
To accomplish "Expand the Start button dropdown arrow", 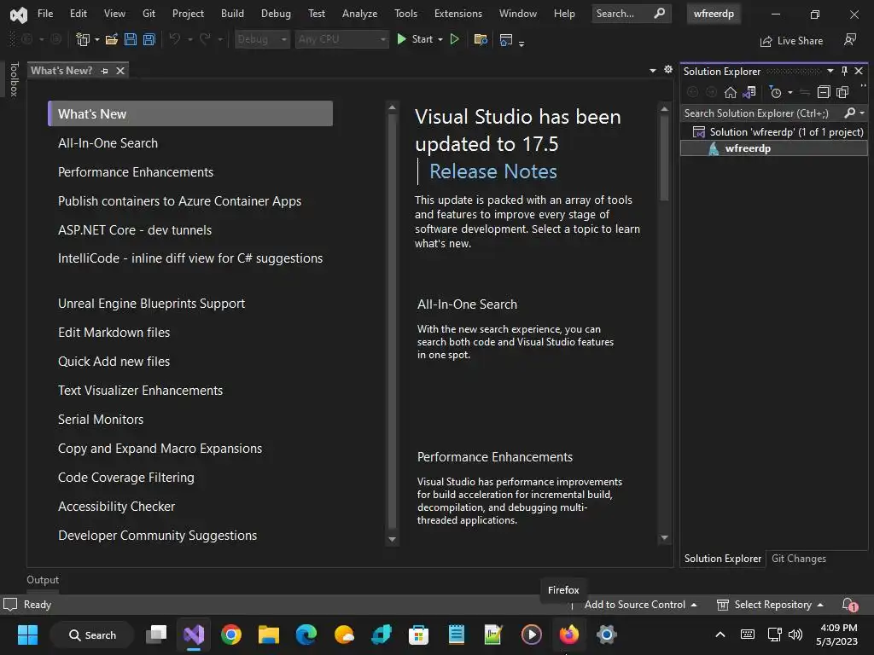I will pyautogui.click(x=440, y=39).
